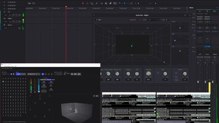Viewport: 219px width, 123px height.
Task: Open the automation curve toolbar icon
Action: [x=115, y=3]
